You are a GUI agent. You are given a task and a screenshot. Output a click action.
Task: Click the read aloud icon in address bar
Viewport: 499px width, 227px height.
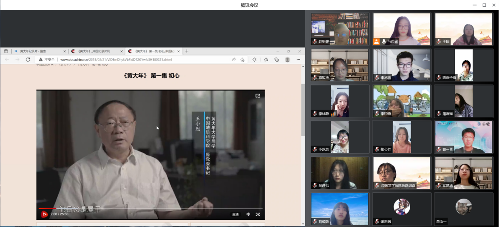point(233,59)
